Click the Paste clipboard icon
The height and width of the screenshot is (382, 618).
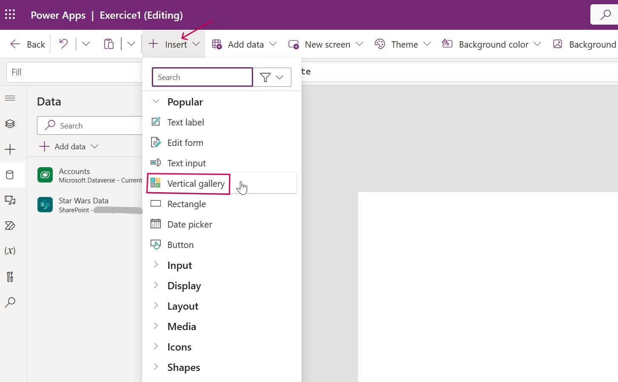click(109, 44)
